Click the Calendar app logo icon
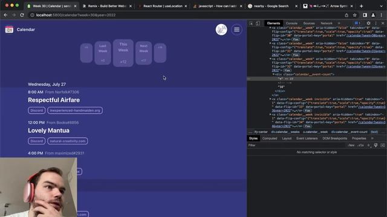Image resolution: width=387 pixels, height=217 pixels. tap(9, 30)
